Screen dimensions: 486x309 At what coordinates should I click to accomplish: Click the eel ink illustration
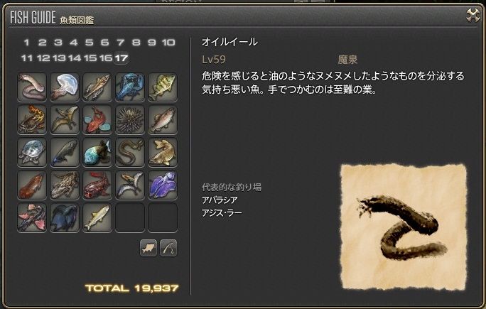[404, 227]
